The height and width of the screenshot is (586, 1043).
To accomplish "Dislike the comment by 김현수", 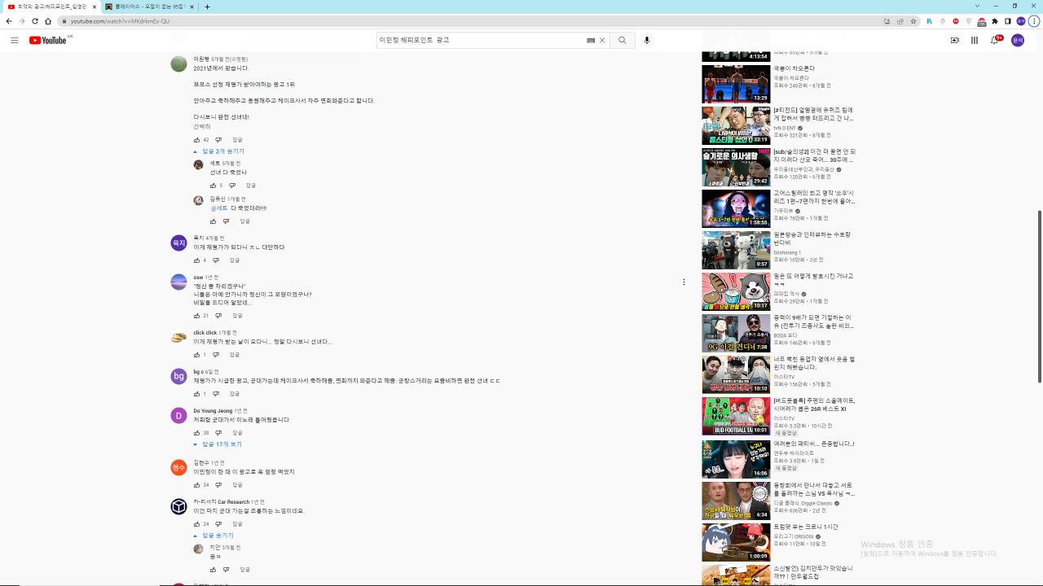I will [219, 485].
